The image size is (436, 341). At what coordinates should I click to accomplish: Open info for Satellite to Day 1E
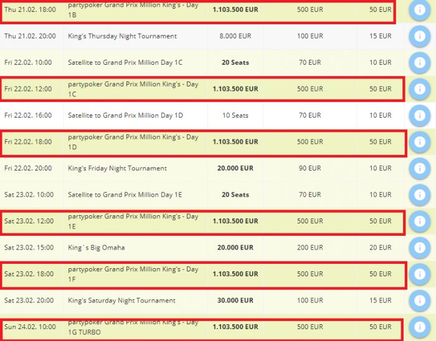coord(420,195)
